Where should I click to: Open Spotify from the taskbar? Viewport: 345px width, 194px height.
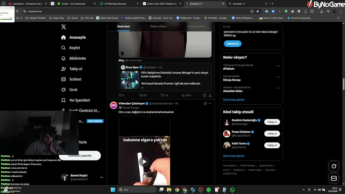coord(209,190)
